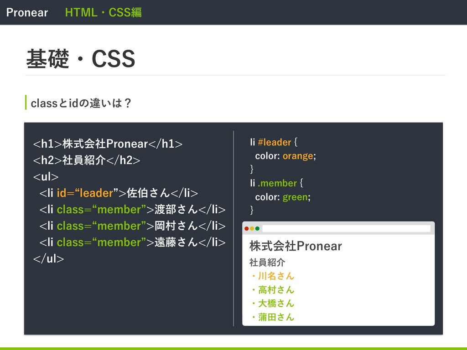467x350 pixels.
Task: Click the green value in CSS rule
Action: [x=295, y=197]
